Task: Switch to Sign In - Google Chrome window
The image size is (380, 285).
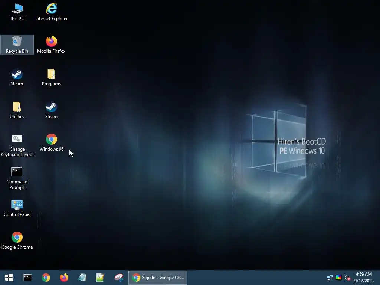Action: click(x=157, y=278)
